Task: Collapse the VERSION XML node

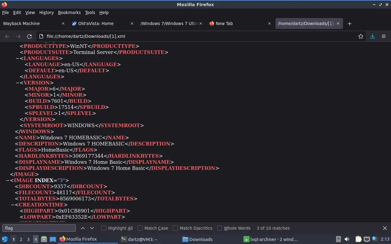Action: (17, 83)
